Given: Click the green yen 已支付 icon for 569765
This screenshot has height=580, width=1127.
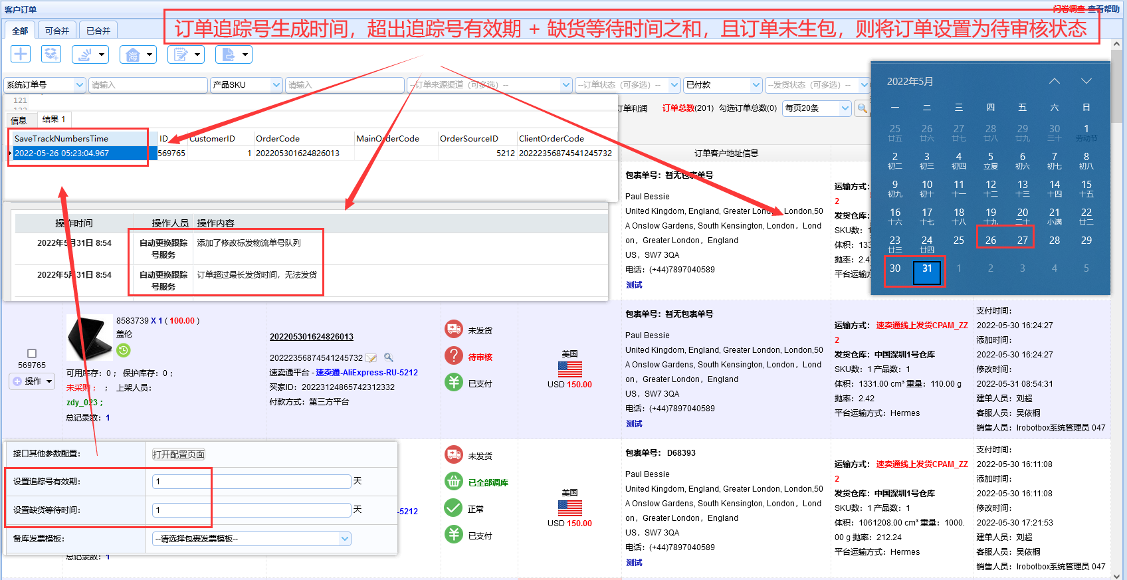Looking at the screenshot, I should coord(454,382).
